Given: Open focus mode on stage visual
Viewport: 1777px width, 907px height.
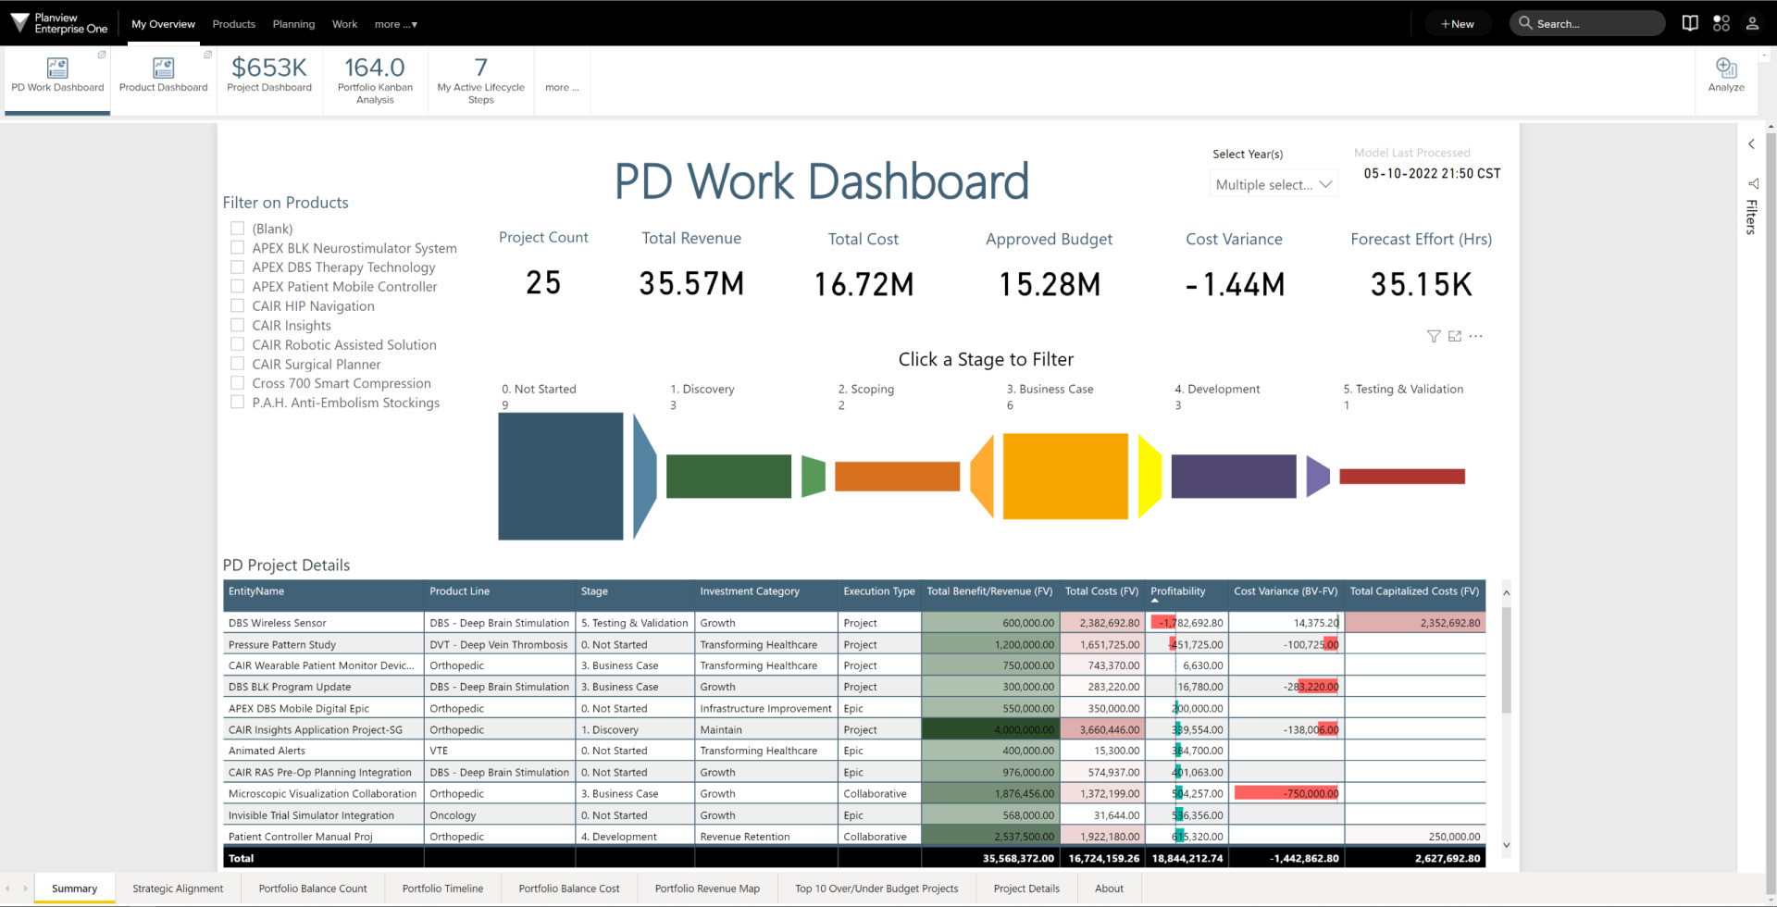Looking at the screenshot, I should click(x=1455, y=336).
